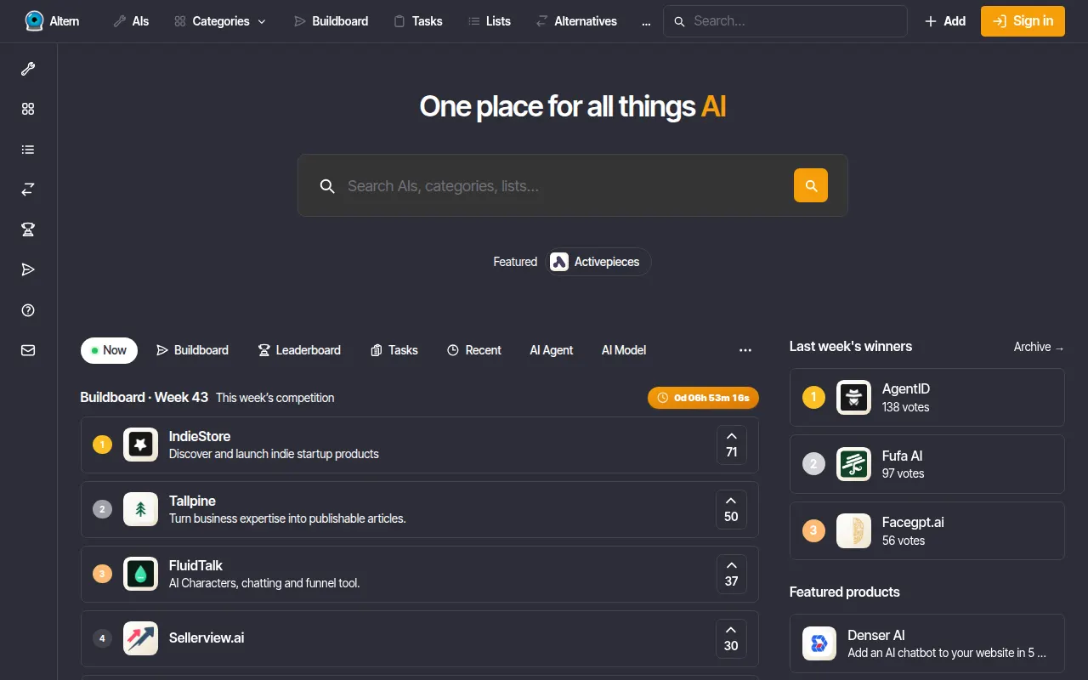Click the Sign in button
Viewport: 1088px width, 680px height.
click(1023, 21)
